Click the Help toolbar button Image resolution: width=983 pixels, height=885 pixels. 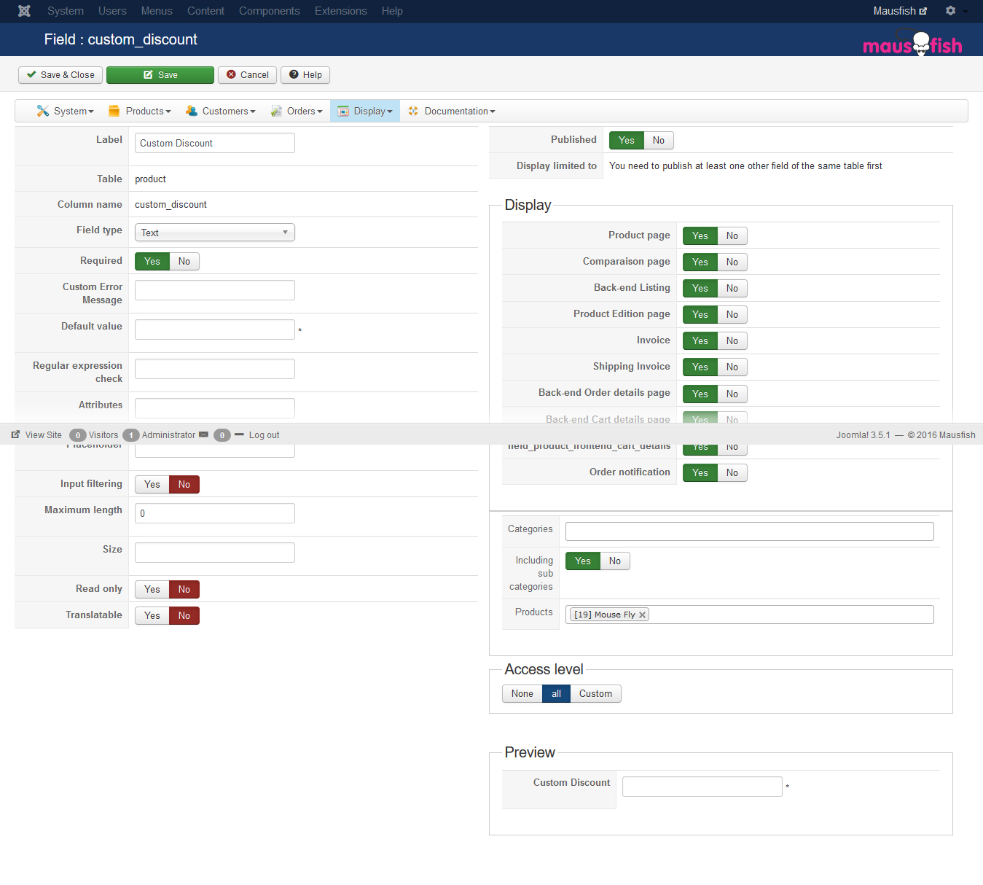tap(305, 75)
